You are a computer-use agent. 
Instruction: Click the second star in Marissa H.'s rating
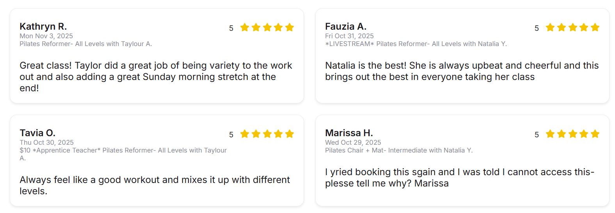(562, 134)
